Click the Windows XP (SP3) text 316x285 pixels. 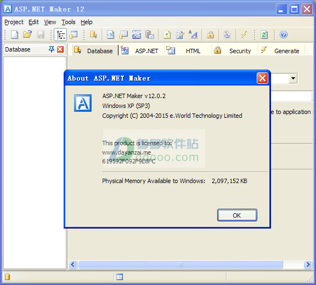click(x=126, y=106)
